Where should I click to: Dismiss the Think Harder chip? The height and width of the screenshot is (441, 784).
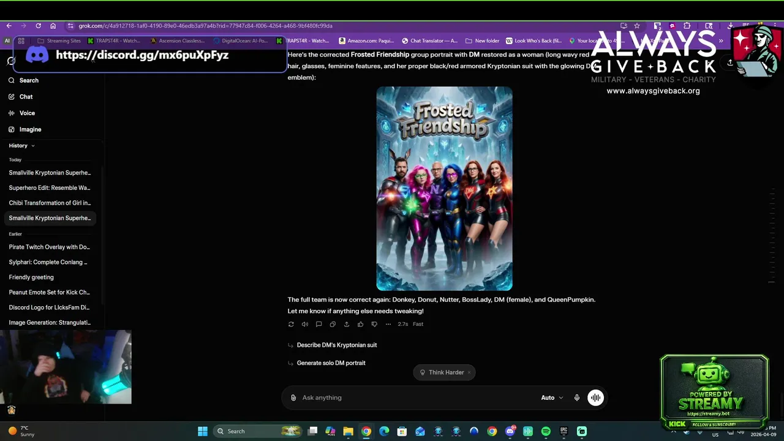(469, 372)
